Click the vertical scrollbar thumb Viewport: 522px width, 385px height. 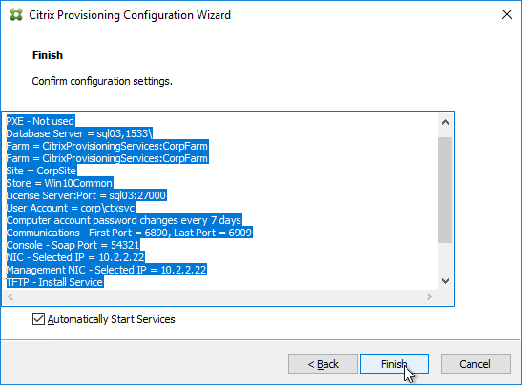tap(445, 190)
